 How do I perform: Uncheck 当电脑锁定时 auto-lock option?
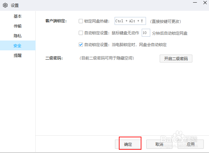[81, 44]
